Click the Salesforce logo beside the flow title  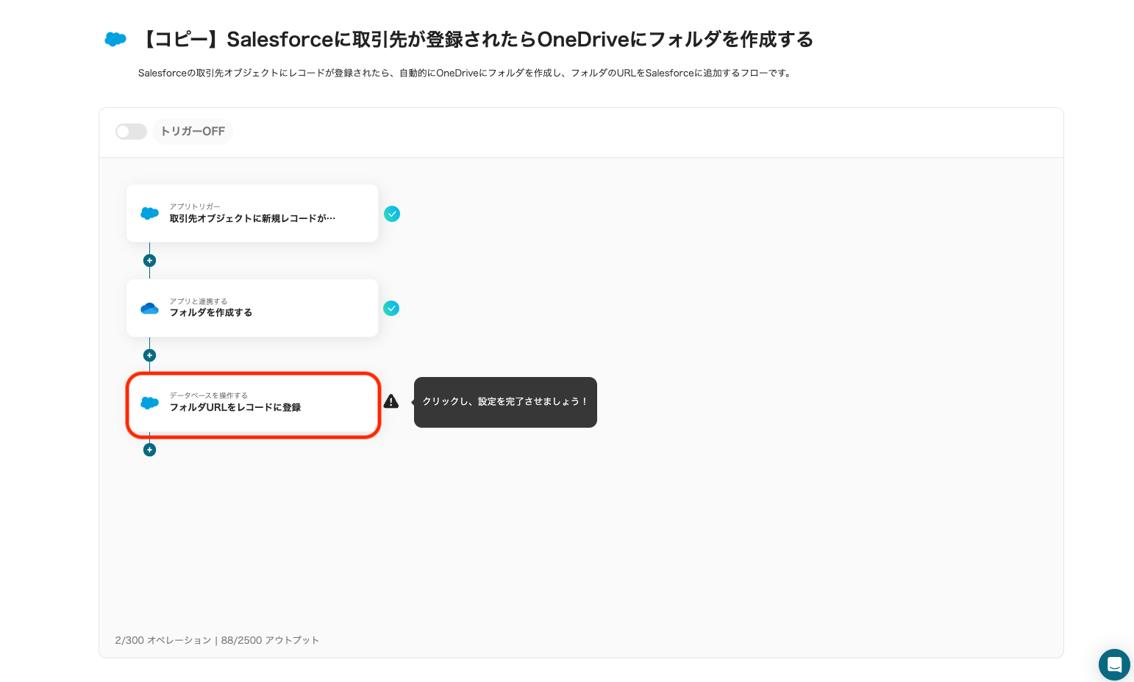pyautogui.click(x=115, y=39)
